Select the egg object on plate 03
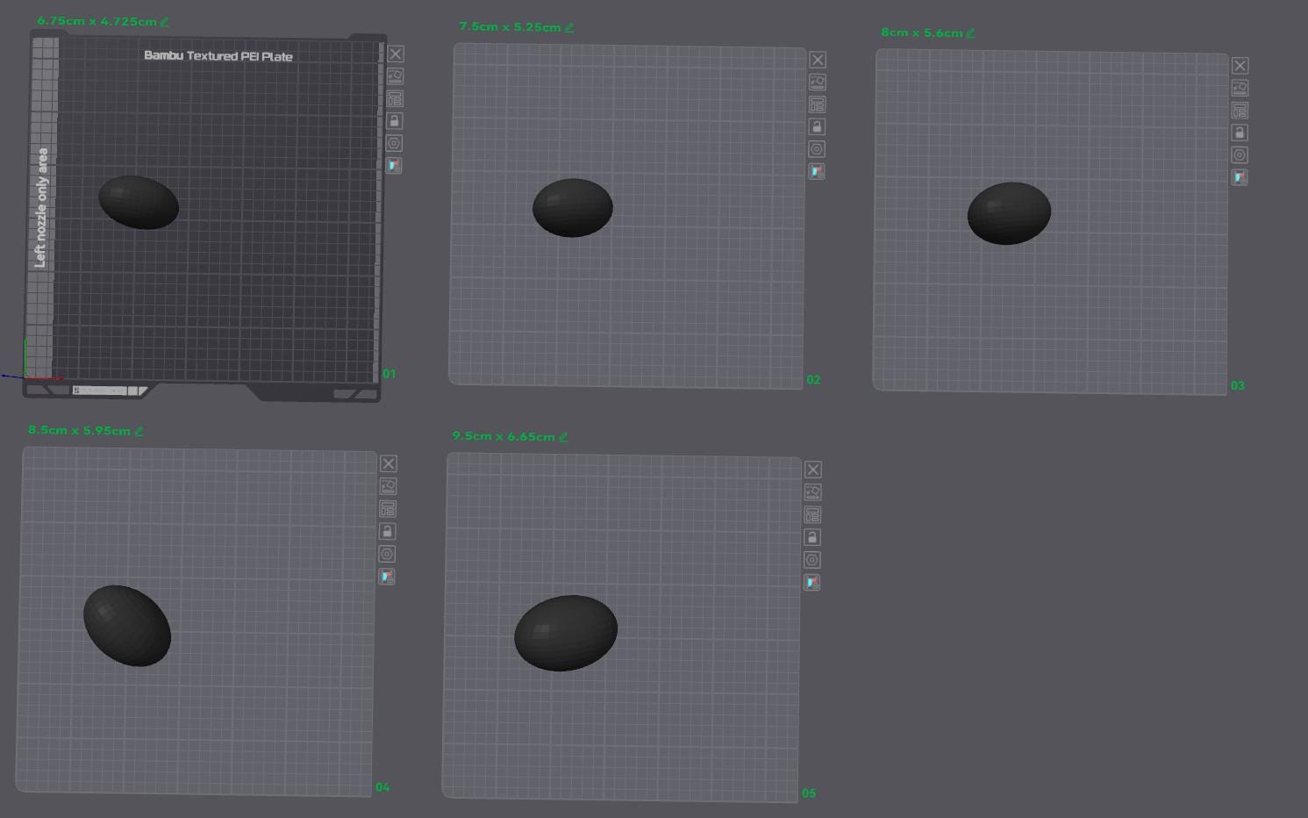Screen dimensions: 1308x818 (x=1009, y=213)
